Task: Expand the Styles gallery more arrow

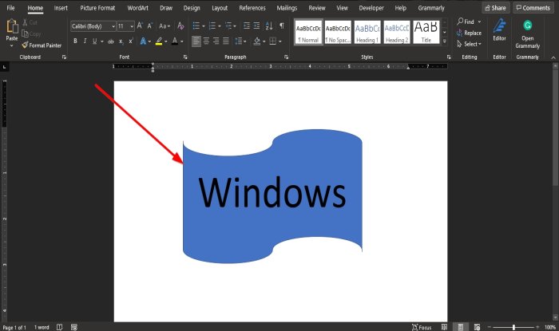Action: (x=445, y=41)
